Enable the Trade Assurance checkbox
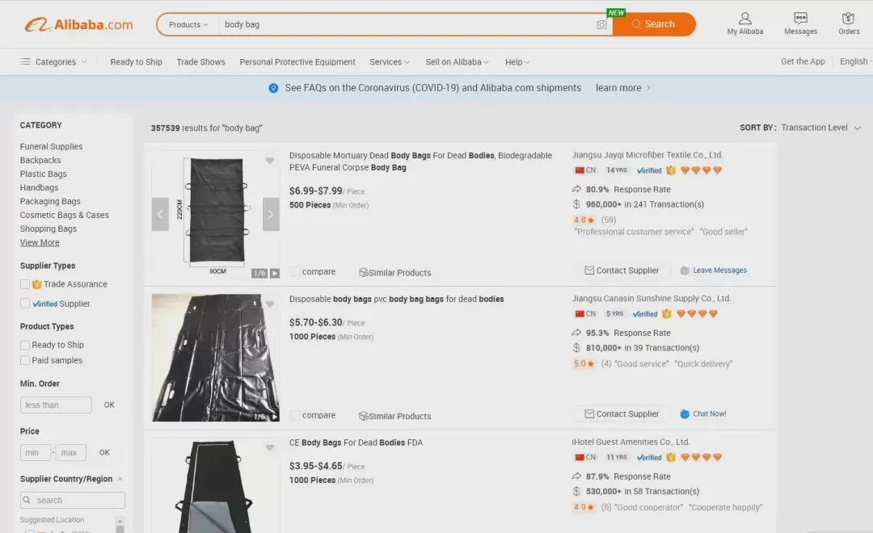873x533 pixels. (24, 284)
